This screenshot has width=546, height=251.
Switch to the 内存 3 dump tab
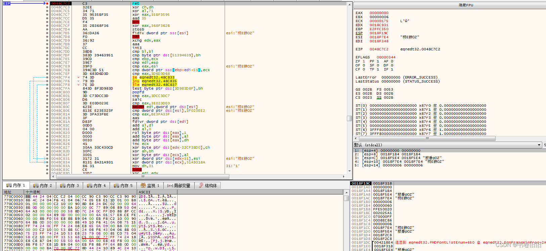tap(70, 186)
